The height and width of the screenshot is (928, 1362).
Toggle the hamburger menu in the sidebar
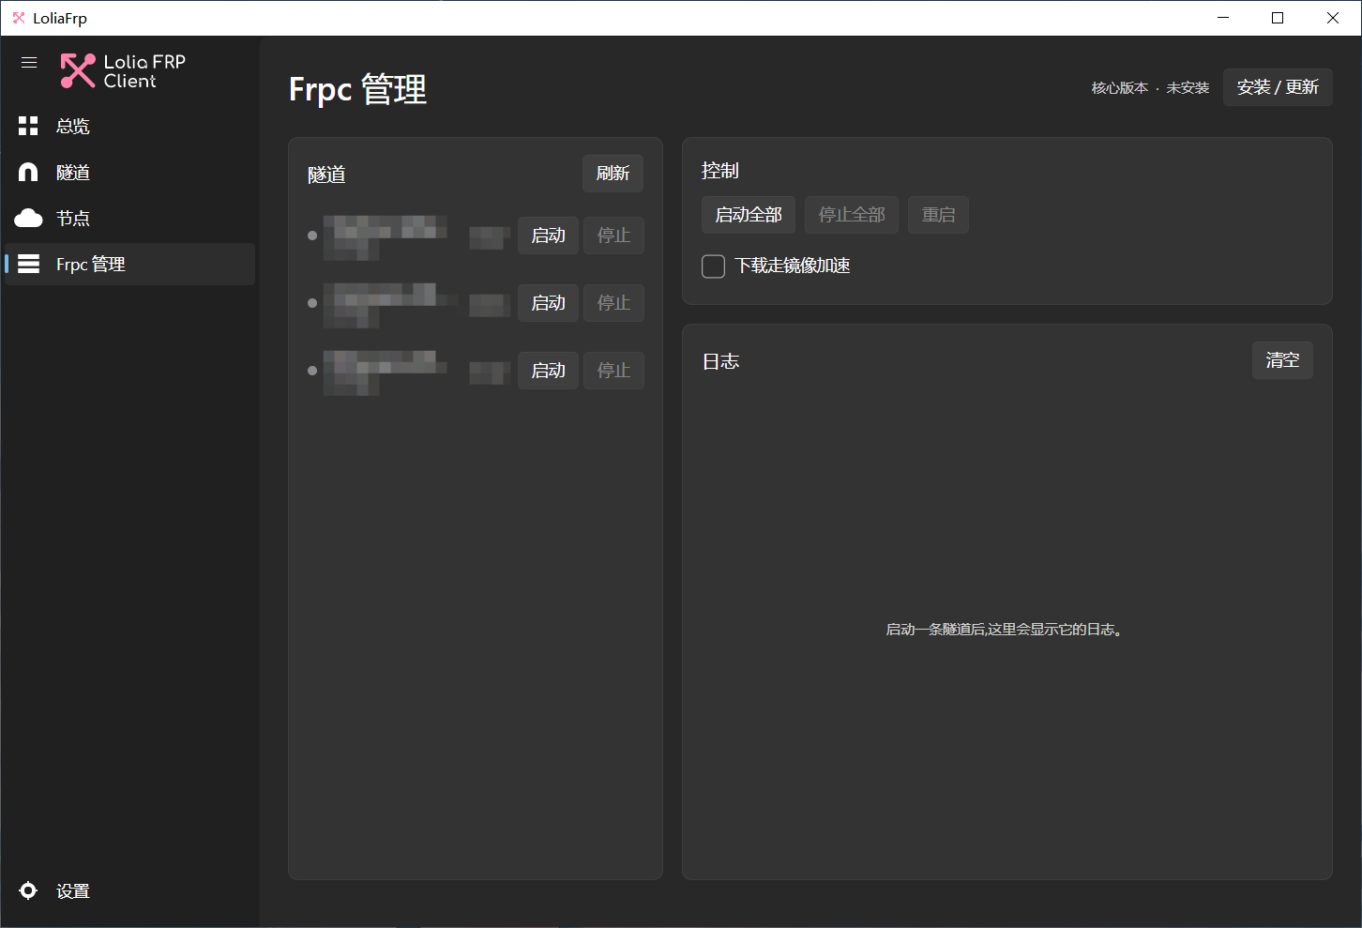click(x=29, y=63)
